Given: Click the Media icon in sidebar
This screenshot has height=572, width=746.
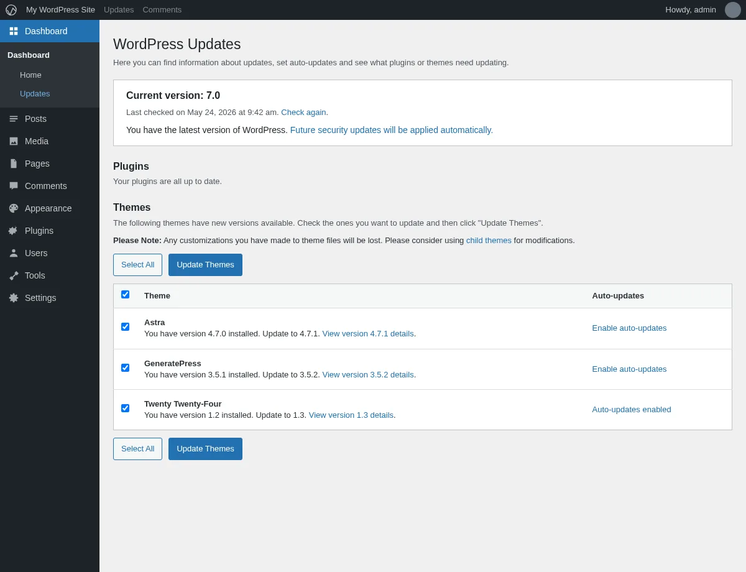Looking at the screenshot, I should [x=14, y=141].
